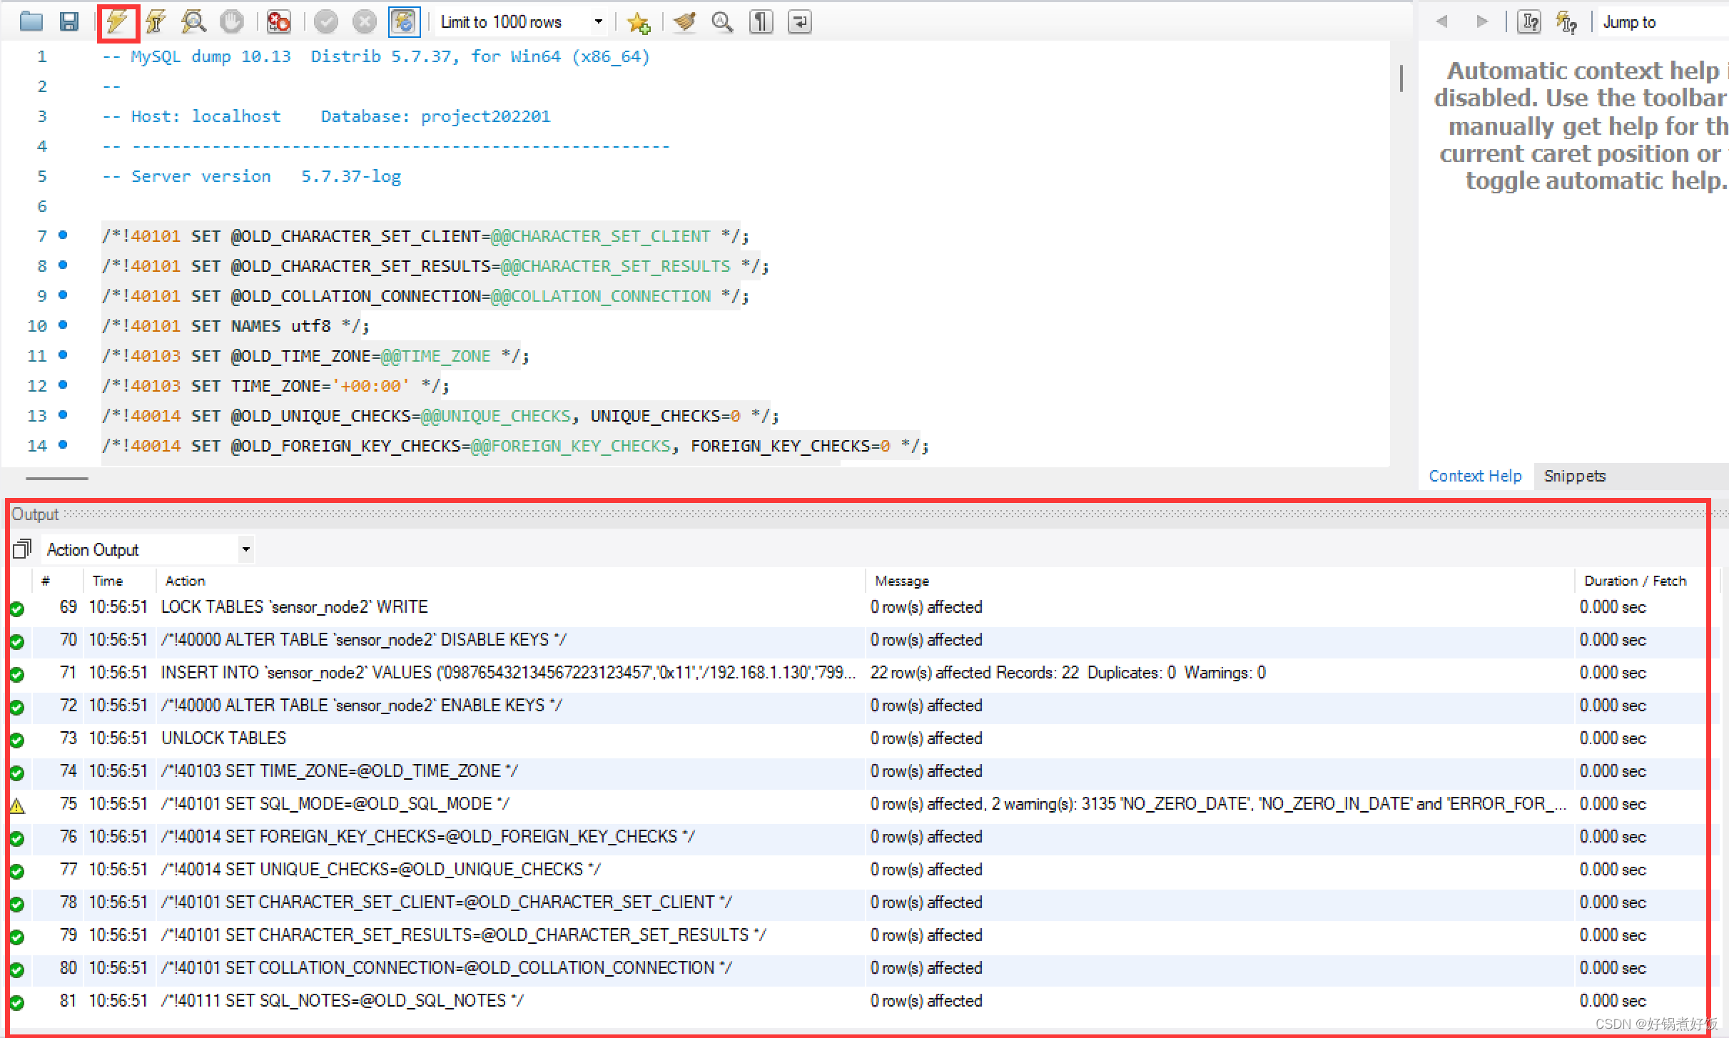Open the find magnifier tool
The width and height of the screenshot is (1729, 1038).
[722, 23]
